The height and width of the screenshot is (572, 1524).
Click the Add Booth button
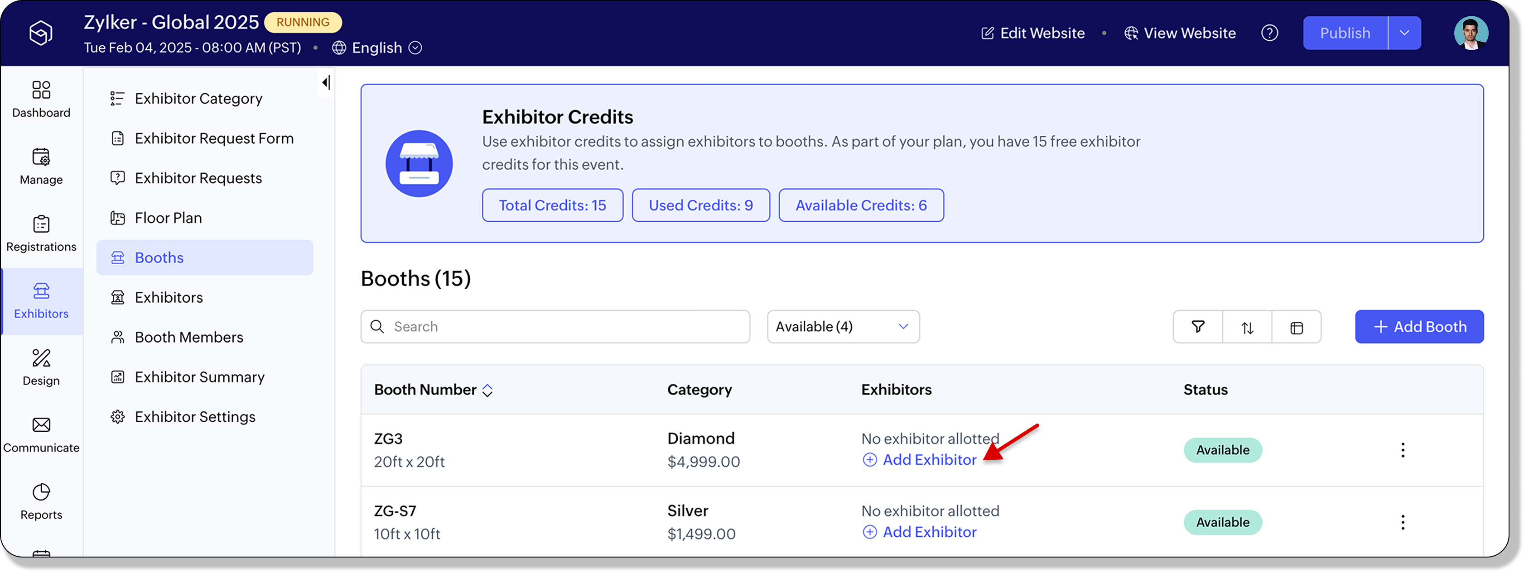point(1419,327)
